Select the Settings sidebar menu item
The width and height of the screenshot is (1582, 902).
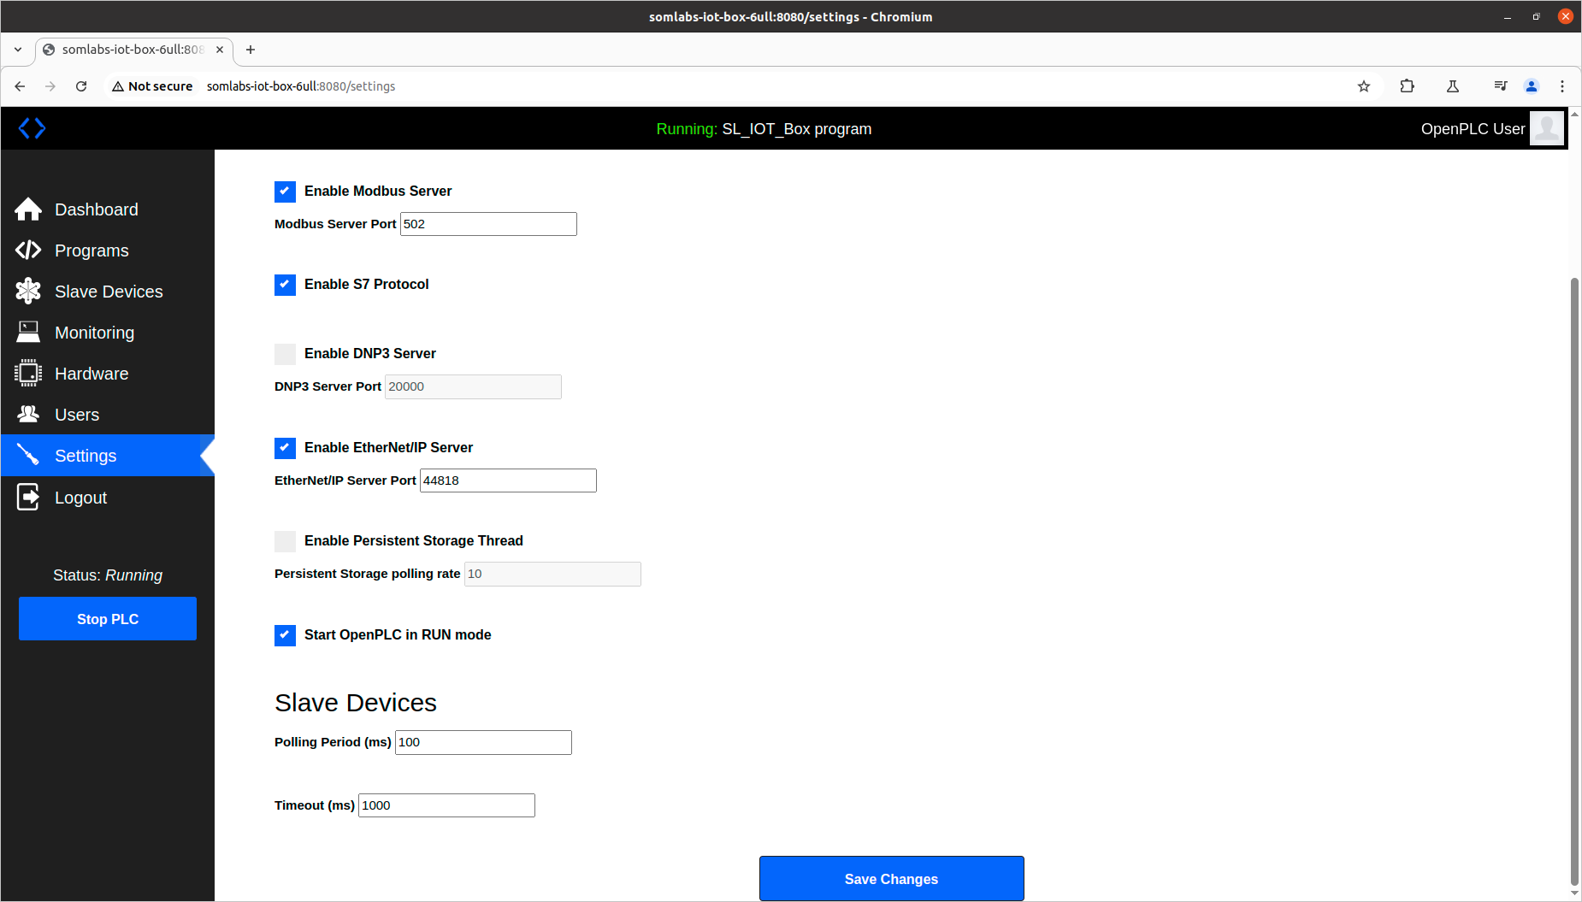click(86, 456)
